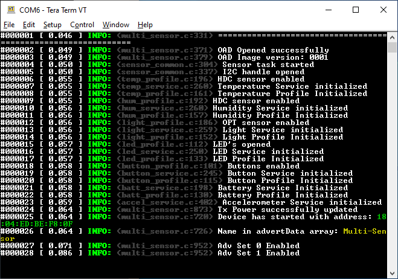Click the Tera Term VT title bar icon
398x279 pixels.
click(x=11, y=10)
